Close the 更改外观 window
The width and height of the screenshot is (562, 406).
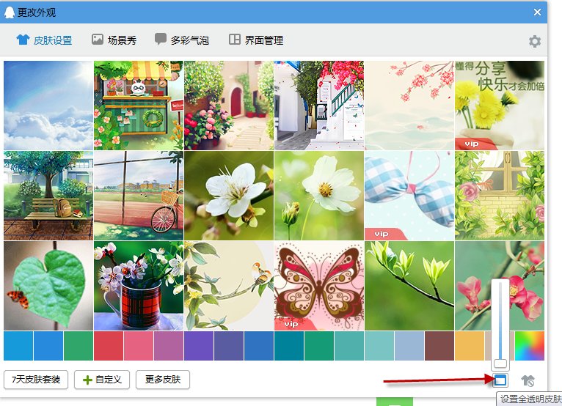coord(537,12)
